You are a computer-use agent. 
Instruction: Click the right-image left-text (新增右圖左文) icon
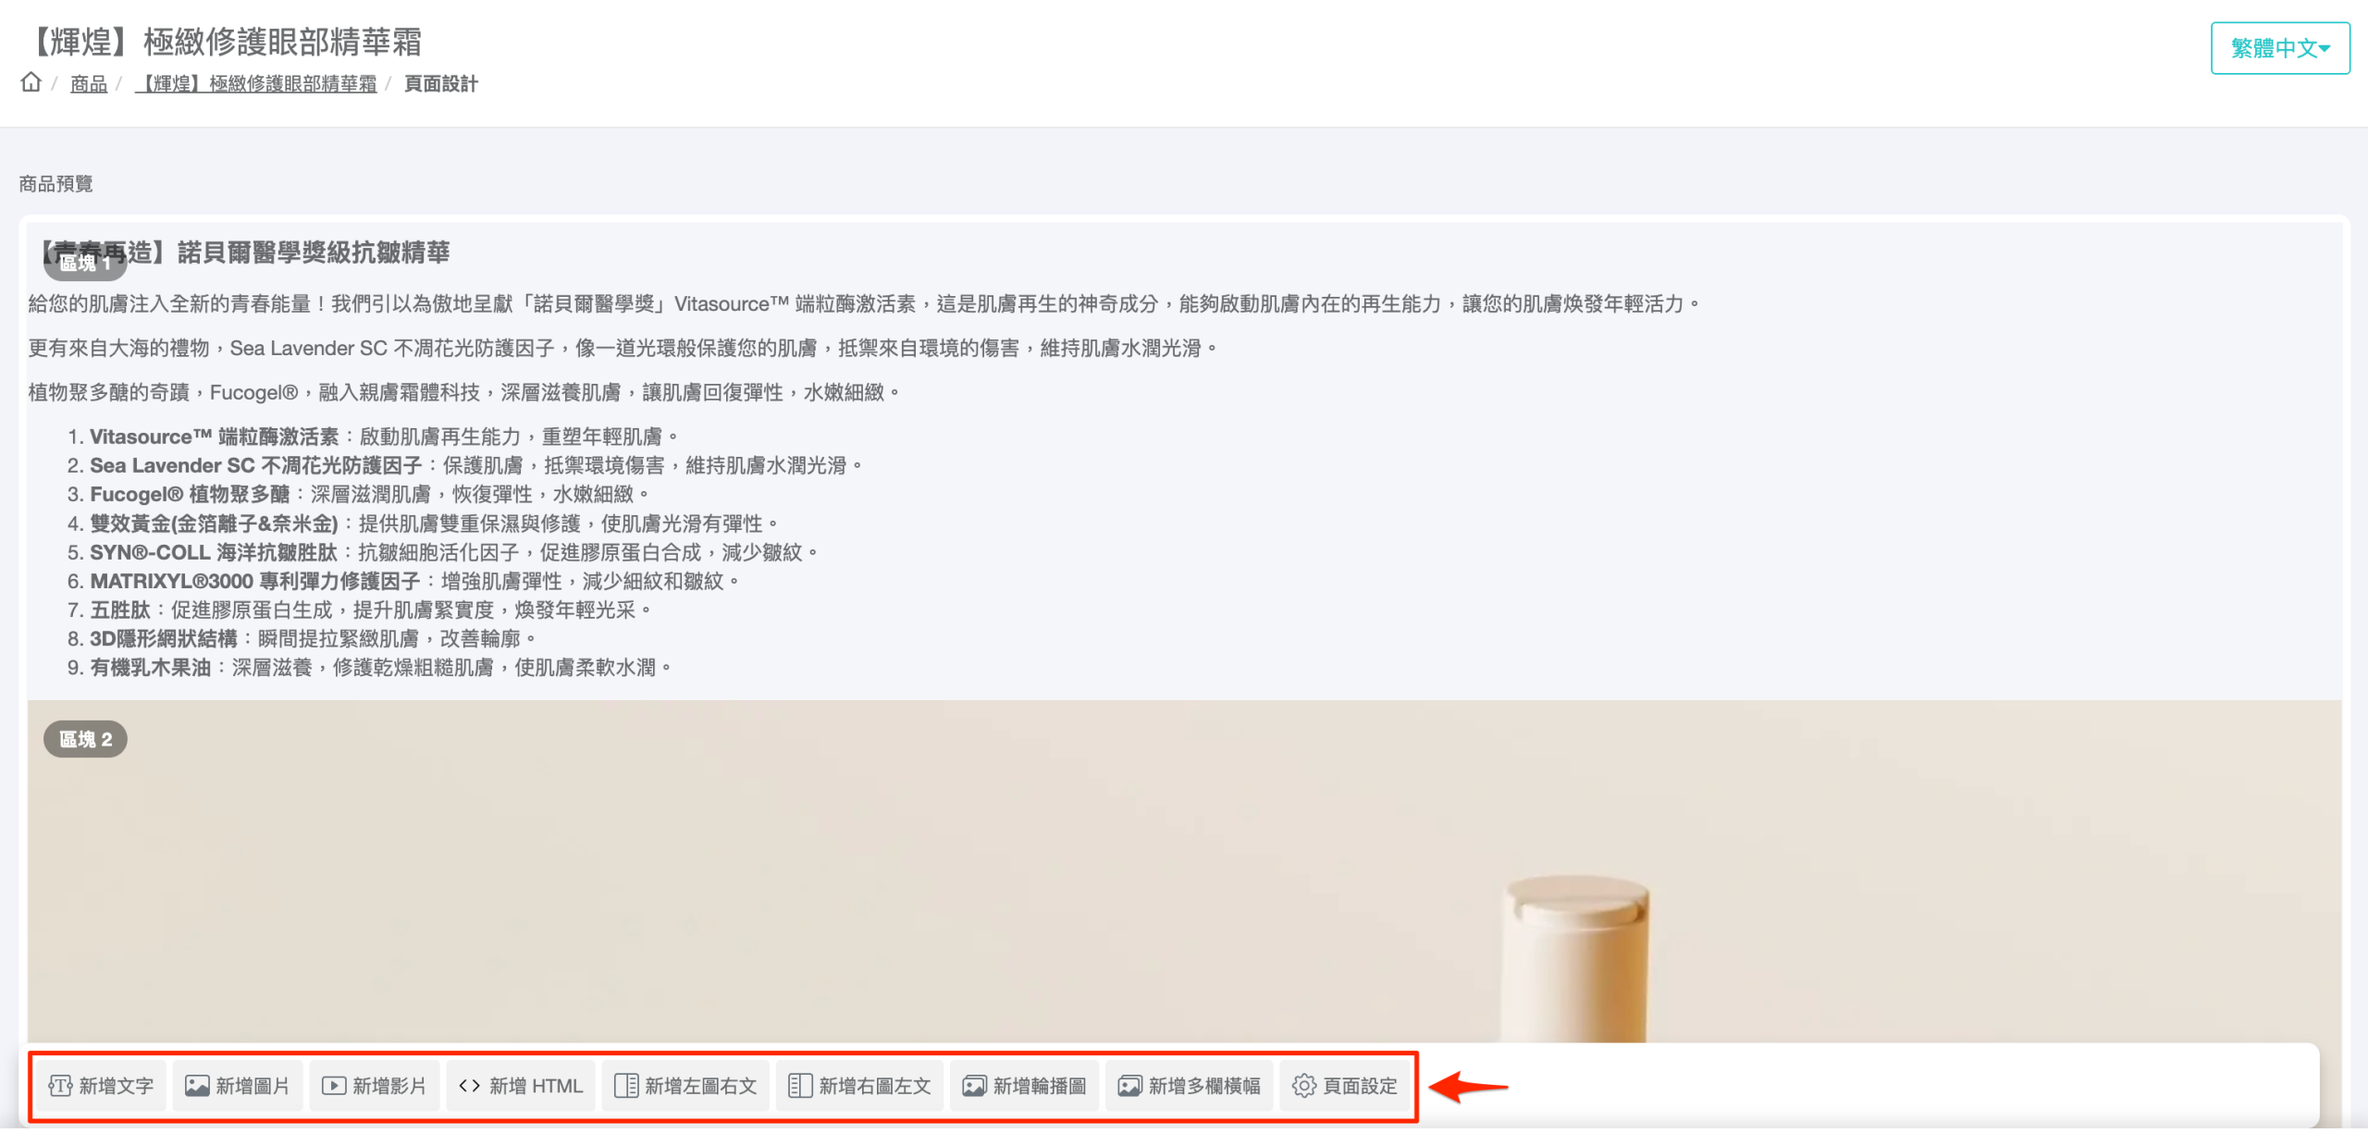tap(799, 1086)
